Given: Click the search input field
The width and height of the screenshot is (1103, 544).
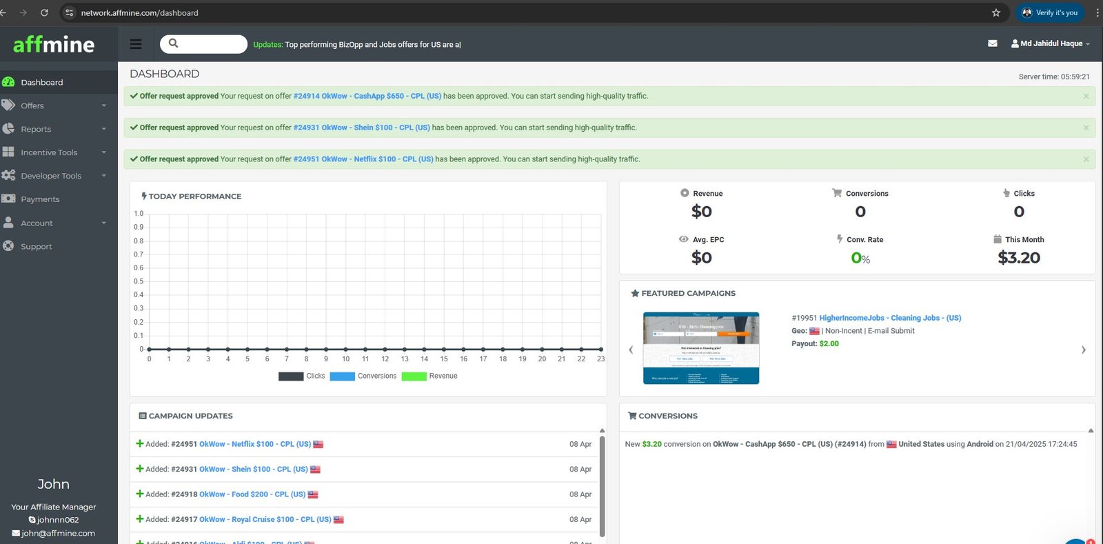Looking at the screenshot, I should (x=203, y=43).
